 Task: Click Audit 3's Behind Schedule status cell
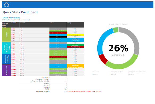click(58, 33)
